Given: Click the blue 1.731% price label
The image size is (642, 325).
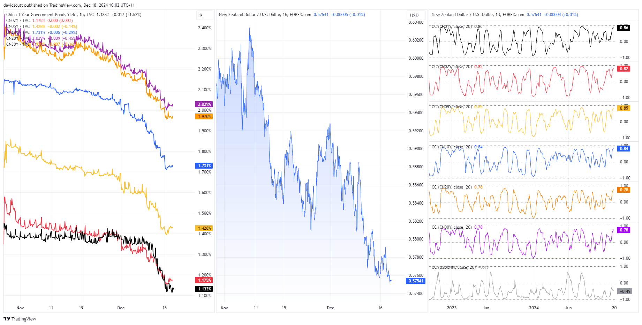Looking at the screenshot, I should (x=204, y=166).
